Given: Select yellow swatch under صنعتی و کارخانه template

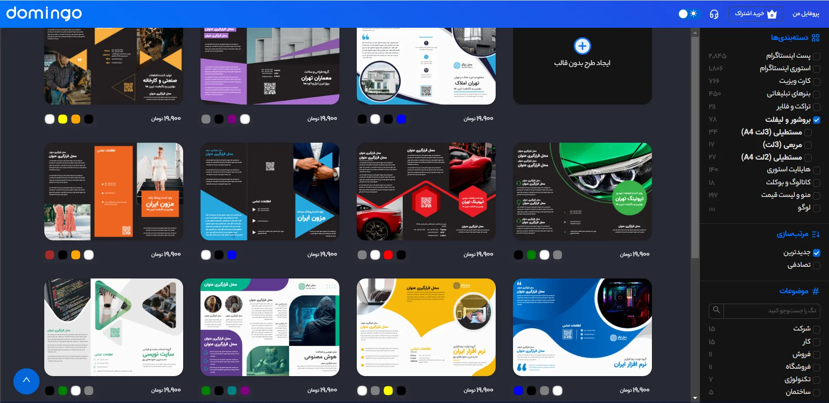Looking at the screenshot, I should [x=63, y=119].
